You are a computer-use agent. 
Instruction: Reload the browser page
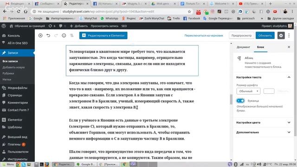(x=19, y=12)
